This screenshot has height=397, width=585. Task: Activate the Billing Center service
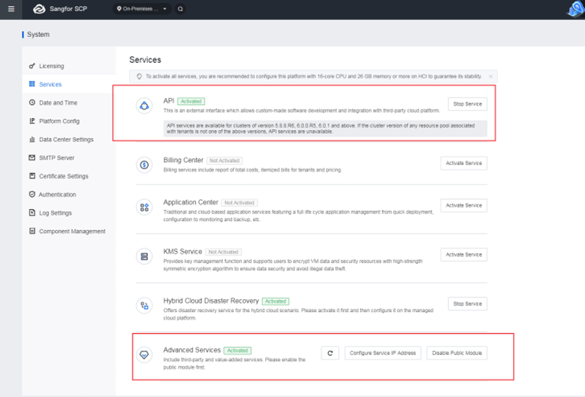(464, 163)
